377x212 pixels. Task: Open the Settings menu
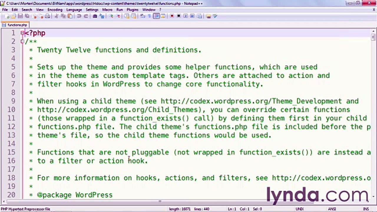click(x=92, y=10)
